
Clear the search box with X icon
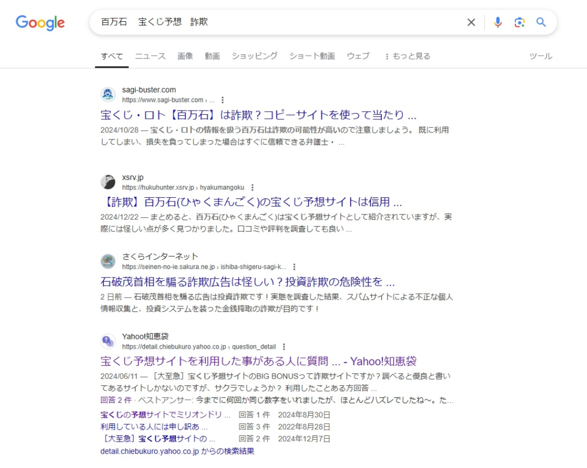click(471, 22)
